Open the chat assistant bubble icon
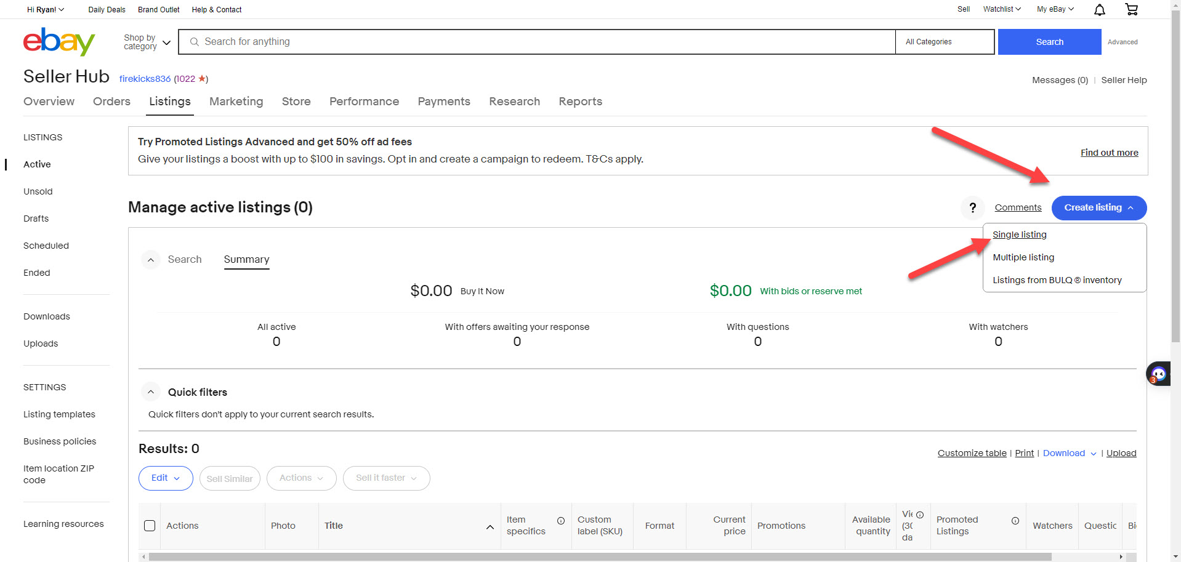The height and width of the screenshot is (562, 1181). [x=1158, y=374]
